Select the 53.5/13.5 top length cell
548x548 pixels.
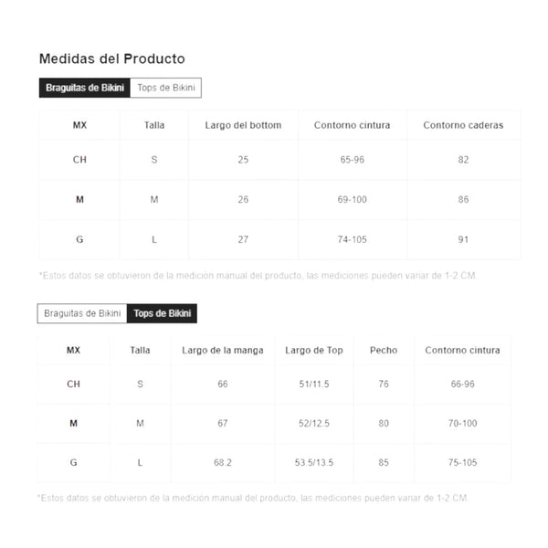pyautogui.click(x=313, y=462)
